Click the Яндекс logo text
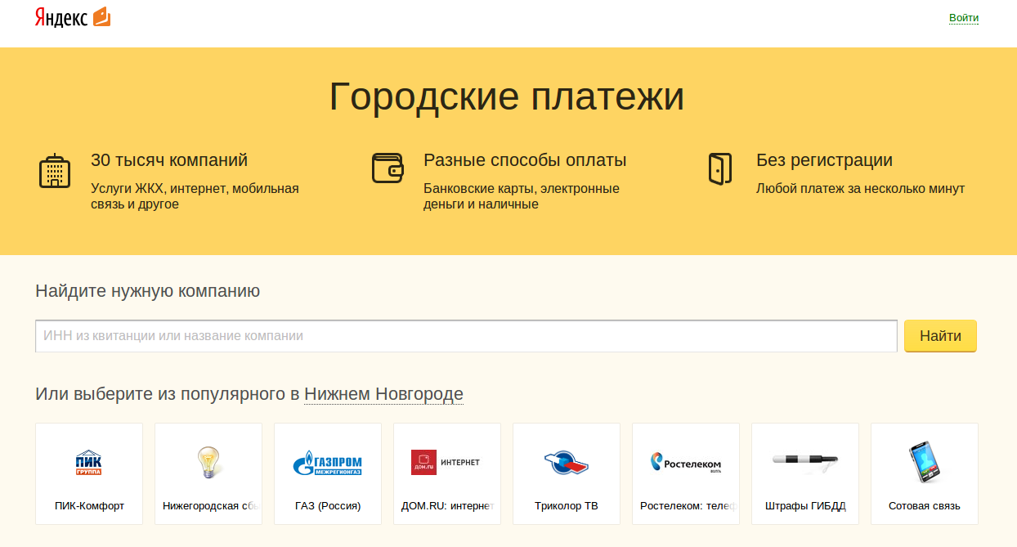 point(61,18)
